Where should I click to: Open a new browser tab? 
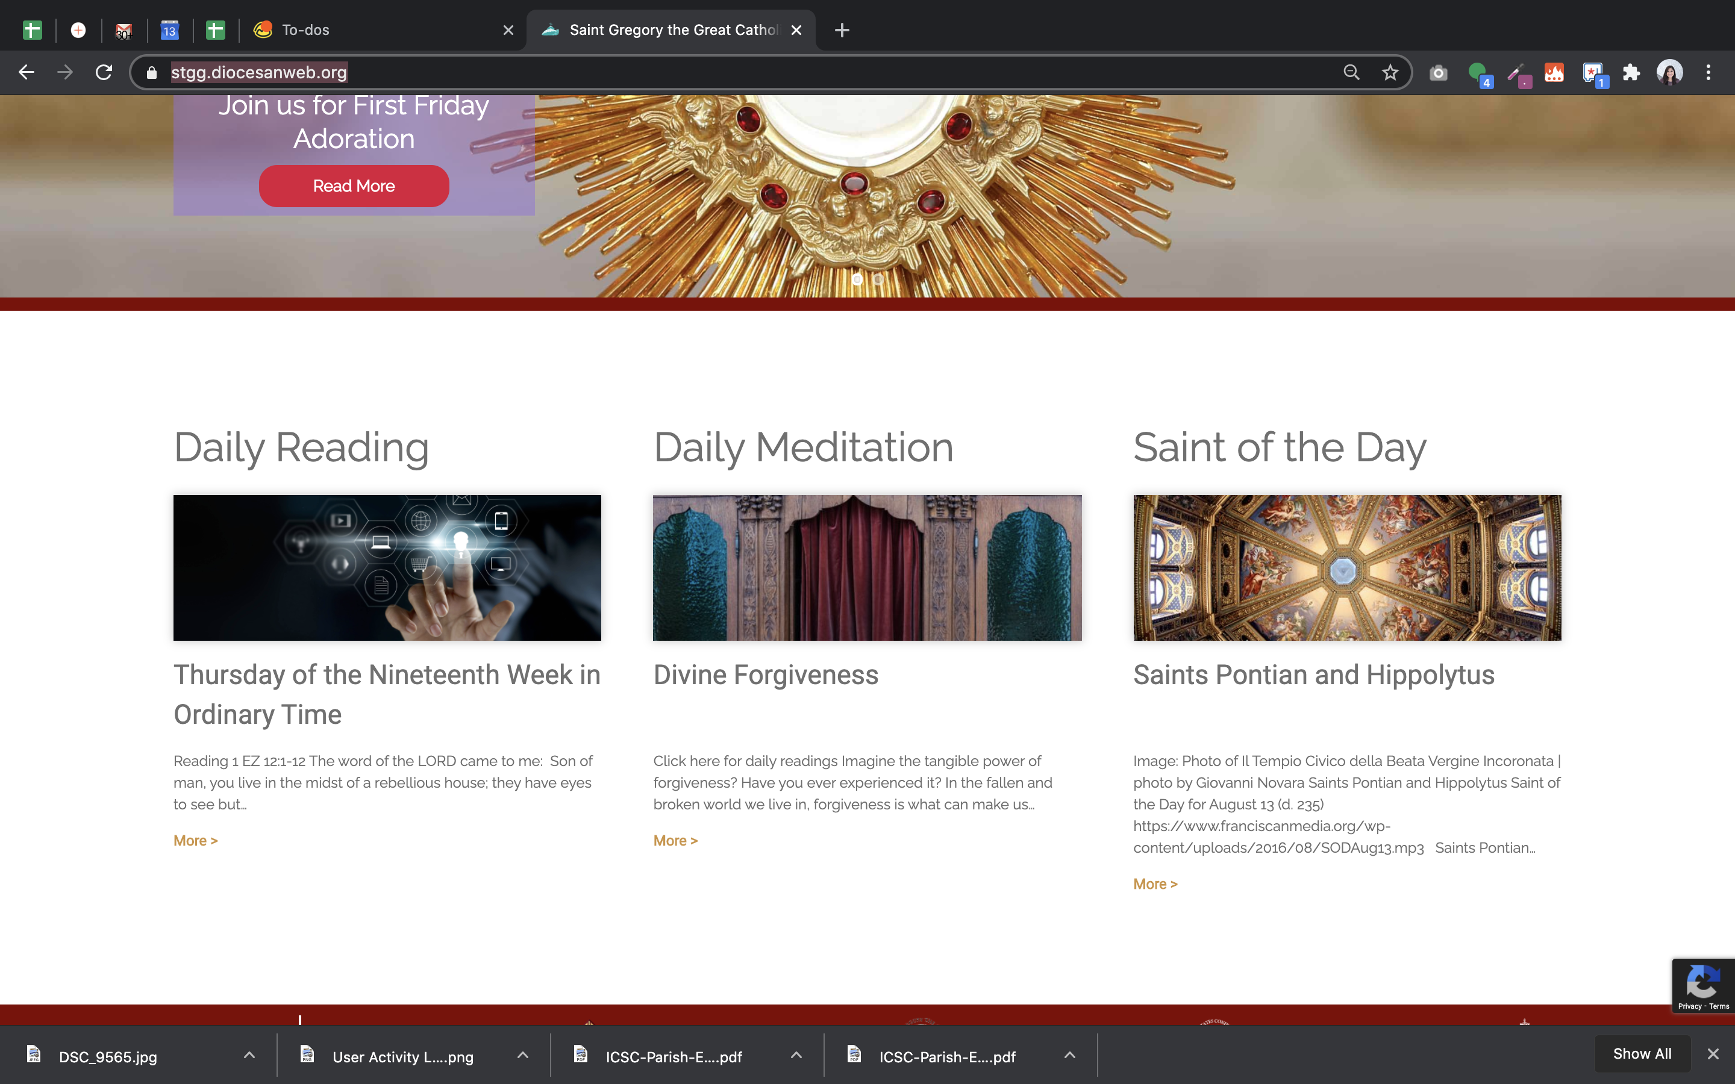(x=842, y=30)
